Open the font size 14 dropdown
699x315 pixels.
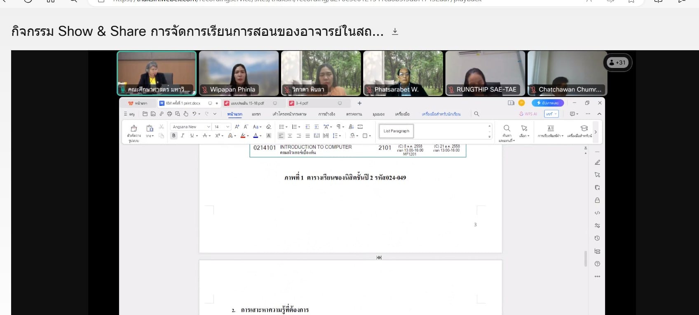click(x=228, y=127)
